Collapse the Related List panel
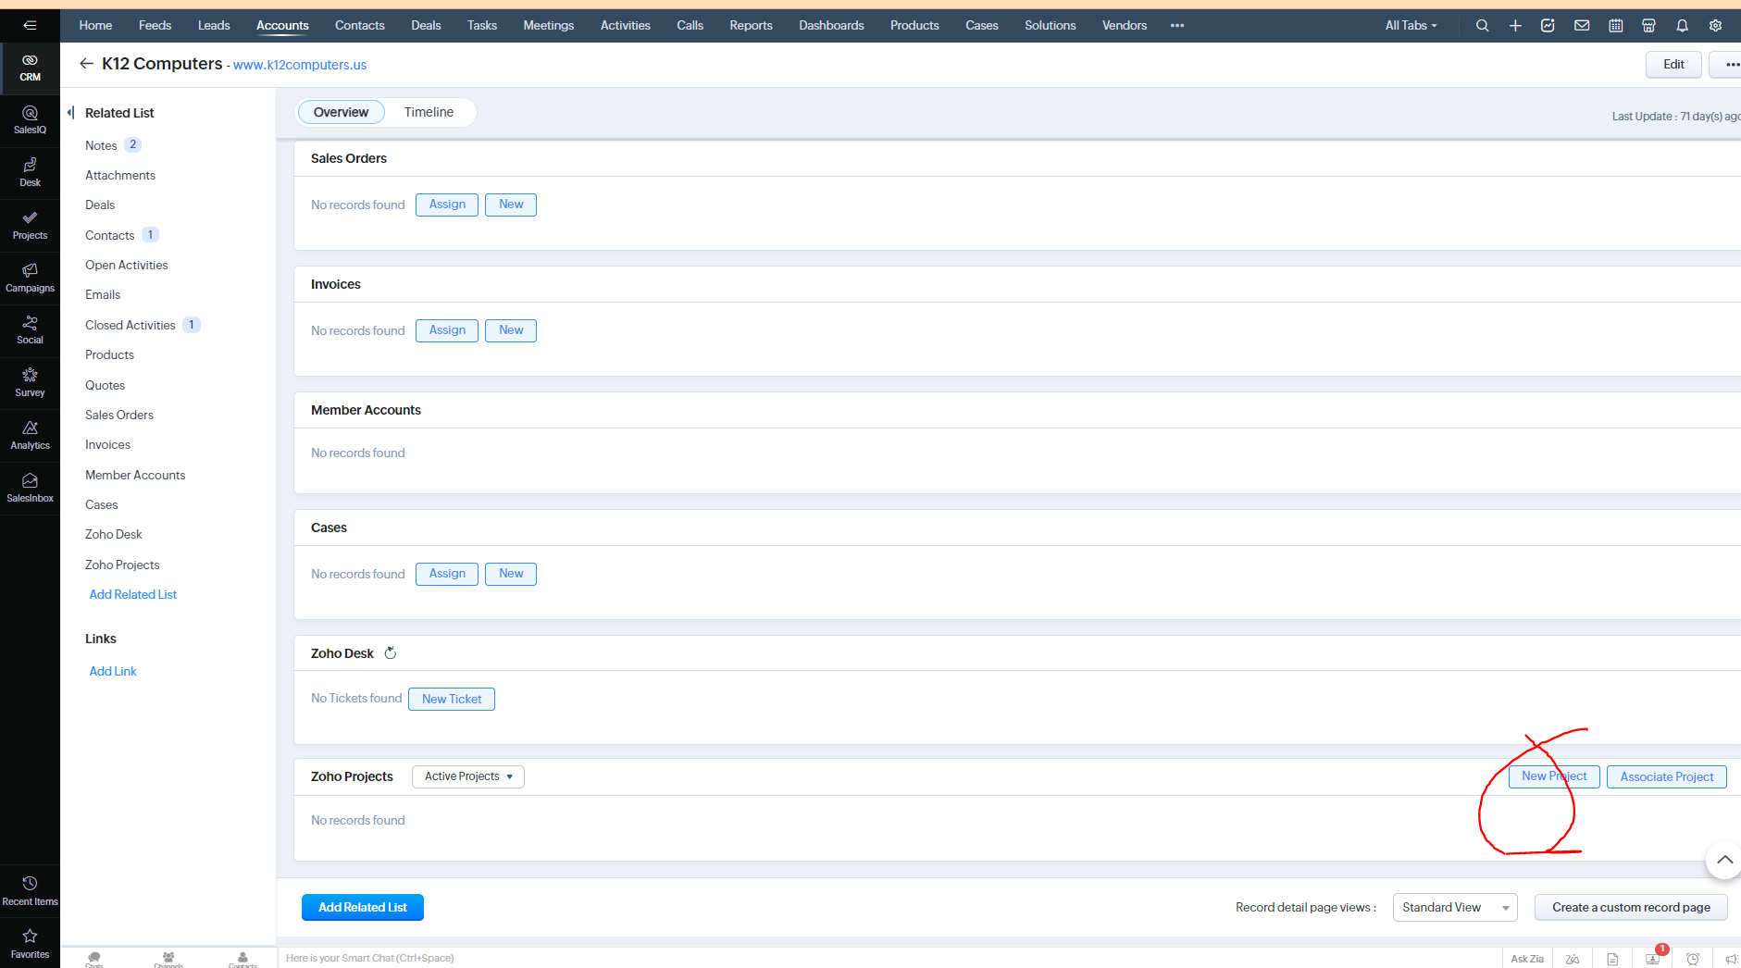Image resolution: width=1741 pixels, height=968 pixels. coord(71,113)
